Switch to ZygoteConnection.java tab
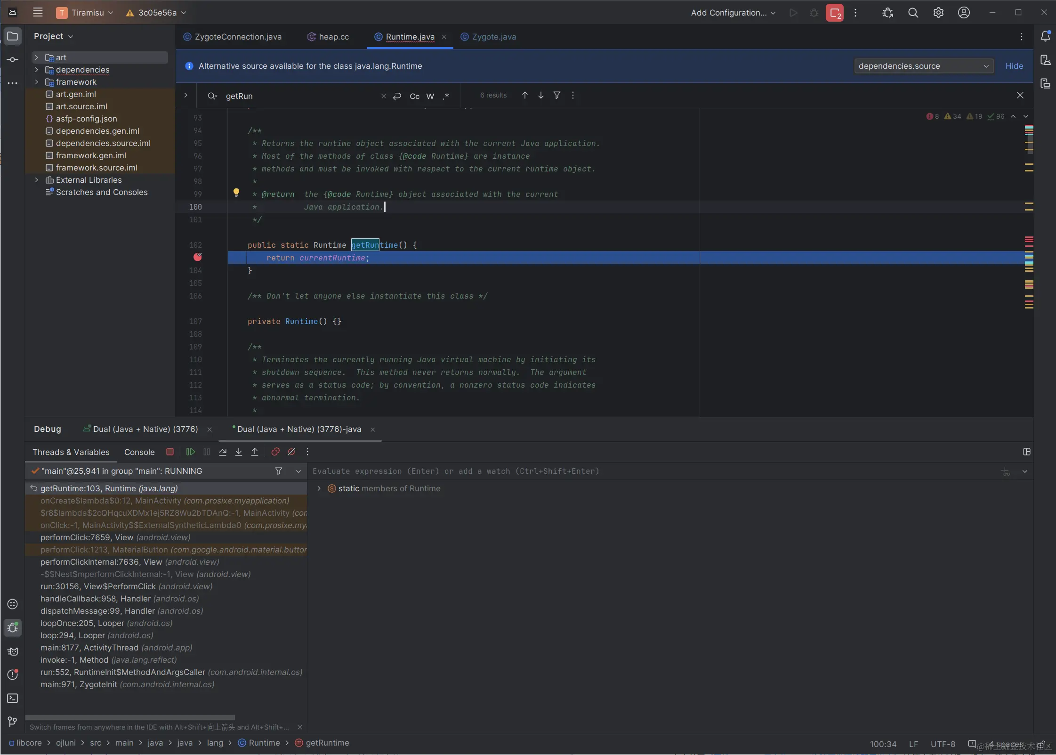1056x755 pixels. [233, 37]
